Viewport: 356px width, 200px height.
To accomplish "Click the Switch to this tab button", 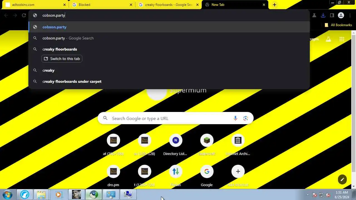I will pos(62,59).
